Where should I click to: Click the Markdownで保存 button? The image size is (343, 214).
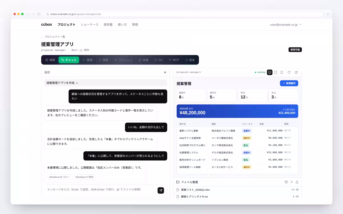pos(85,177)
